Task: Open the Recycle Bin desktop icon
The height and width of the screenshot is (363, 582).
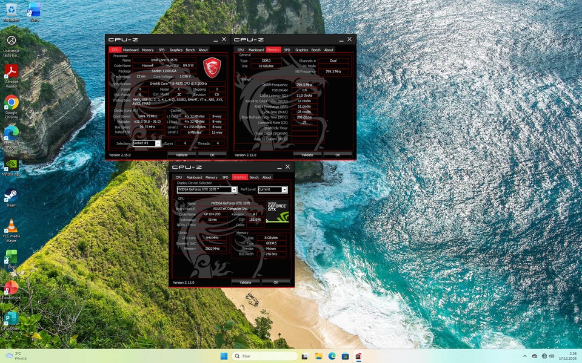Action: (11, 12)
